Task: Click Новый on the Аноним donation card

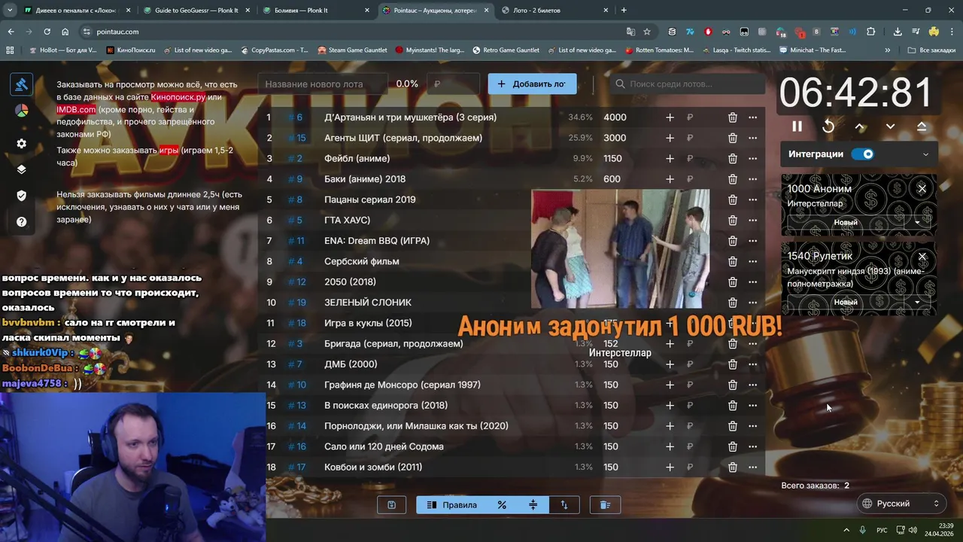Action: point(846,223)
